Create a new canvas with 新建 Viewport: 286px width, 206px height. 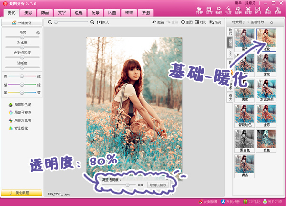coord(219,11)
